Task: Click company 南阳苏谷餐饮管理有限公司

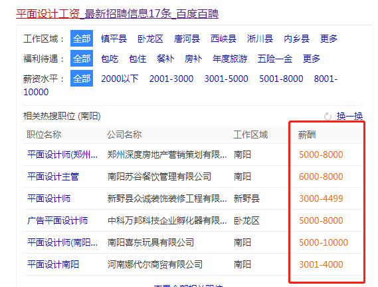Action: [x=159, y=176]
